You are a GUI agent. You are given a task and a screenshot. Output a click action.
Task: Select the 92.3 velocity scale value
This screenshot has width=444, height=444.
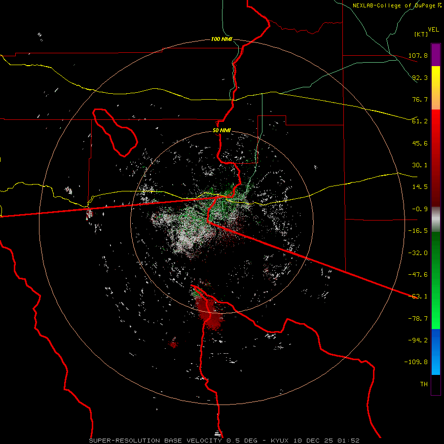420,77
